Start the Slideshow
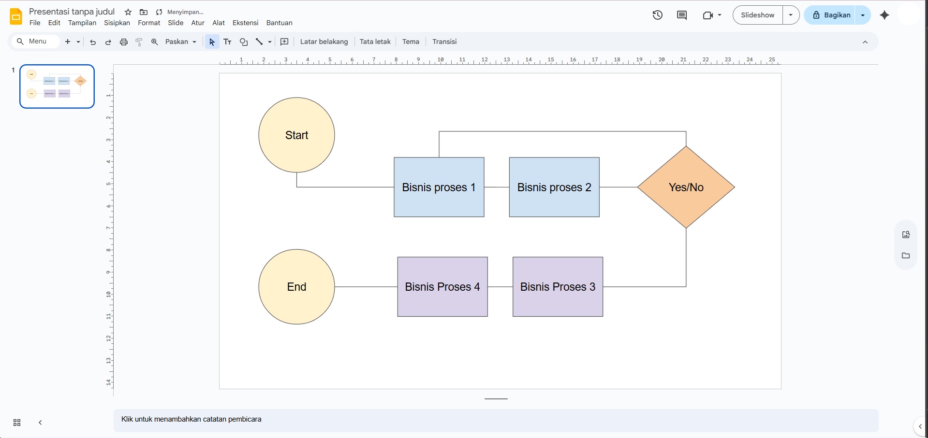The width and height of the screenshot is (928, 438). point(758,15)
